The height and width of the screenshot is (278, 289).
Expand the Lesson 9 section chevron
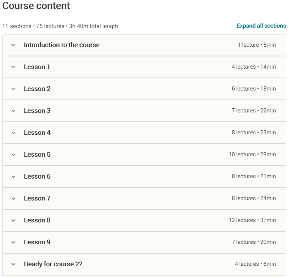pos(13,242)
